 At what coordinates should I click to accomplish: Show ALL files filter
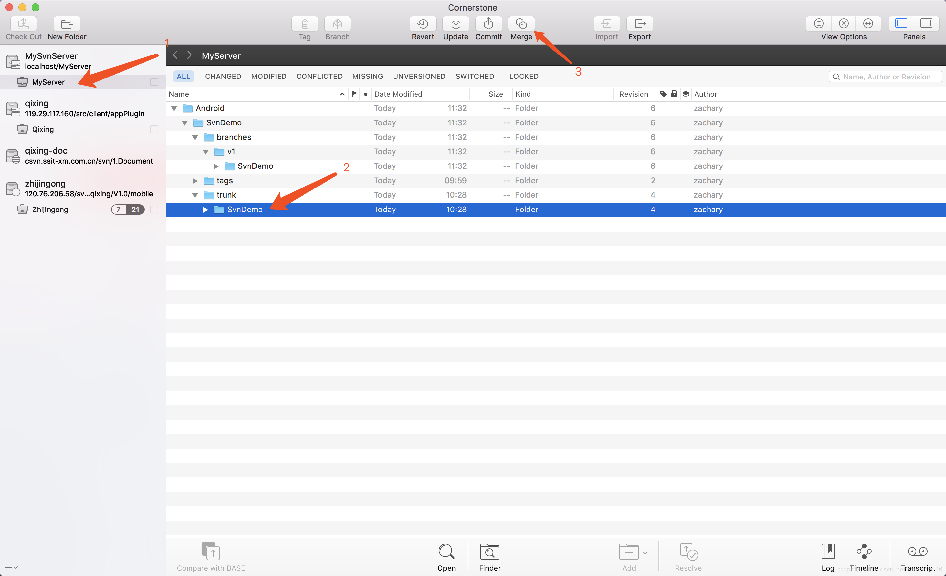pos(183,77)
